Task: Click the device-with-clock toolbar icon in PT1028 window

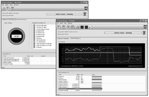Action: 59,27
